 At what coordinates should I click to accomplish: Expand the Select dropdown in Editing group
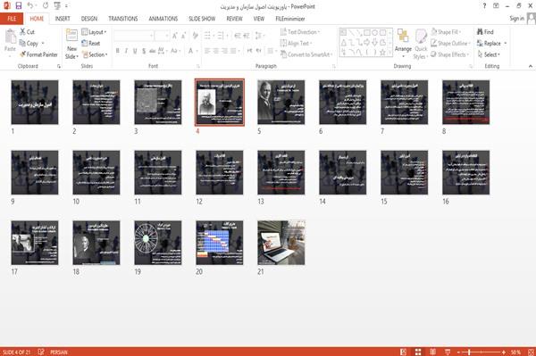click(x=489, y=54)
